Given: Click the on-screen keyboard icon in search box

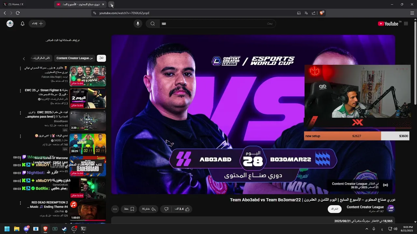Looking at the screenshot, I should click(x=164, y=24).
